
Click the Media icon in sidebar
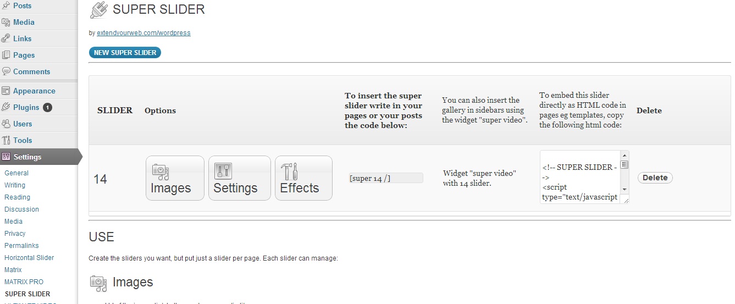coord(6,23)
